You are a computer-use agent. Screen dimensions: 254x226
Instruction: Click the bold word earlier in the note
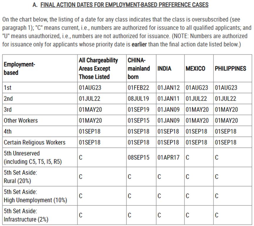[139, 44]
